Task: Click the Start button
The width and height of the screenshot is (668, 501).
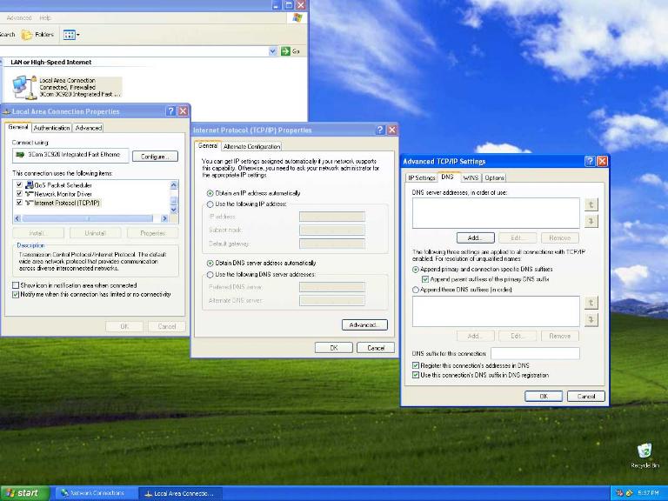Action: (24, 493)
